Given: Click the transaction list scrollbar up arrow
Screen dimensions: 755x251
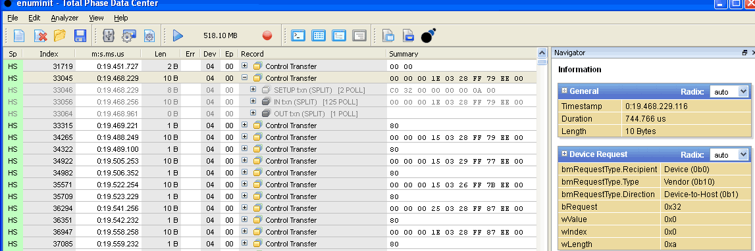Looking at the screenshot, I should pyautogui.click(x=542, y=53).
